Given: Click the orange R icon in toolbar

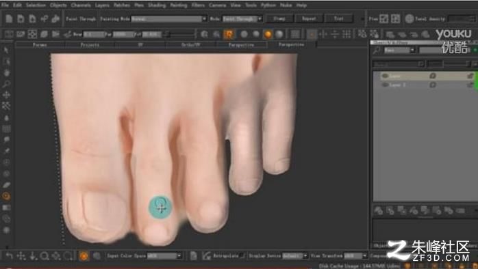Looking at the screenshot, I should coord(228,34).
